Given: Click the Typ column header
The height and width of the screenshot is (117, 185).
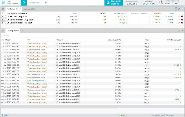Looking at the screenshot, I should 29,40.
